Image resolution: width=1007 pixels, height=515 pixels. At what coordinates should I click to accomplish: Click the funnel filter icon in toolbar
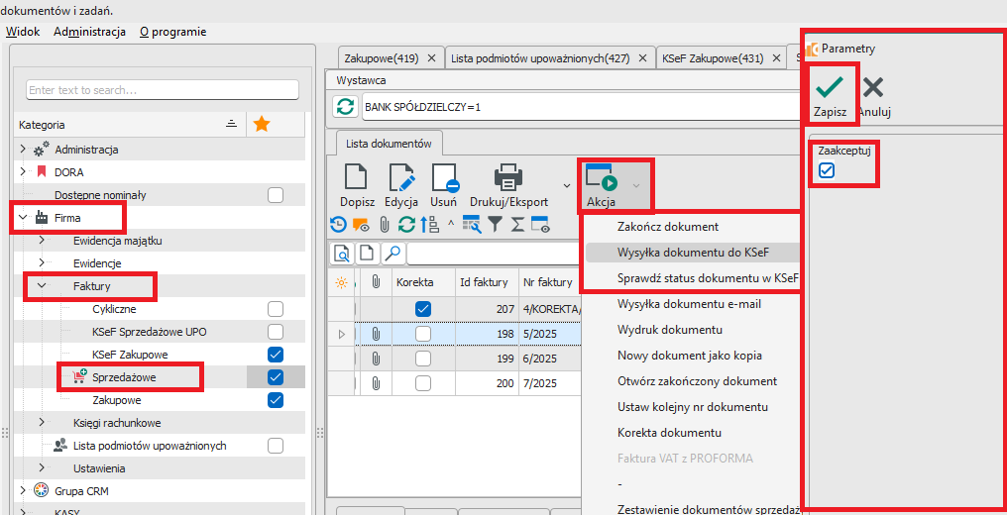click(x=495, y=225)
